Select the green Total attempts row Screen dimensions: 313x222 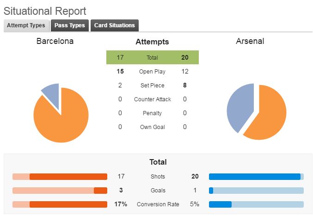pos(153,57)
